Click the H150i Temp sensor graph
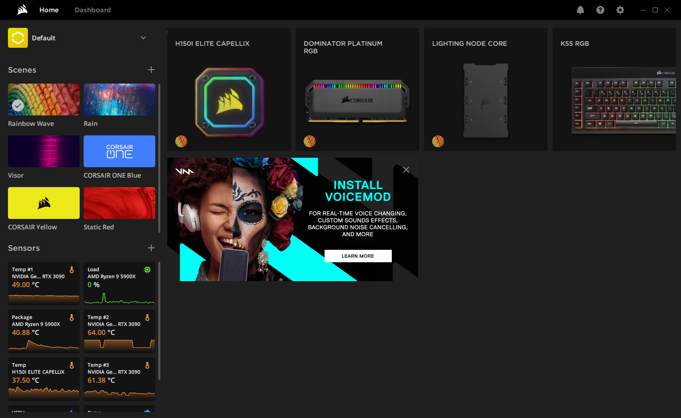Image resolution: width=681 pixels, height=418 pixels. click(x=44, y=394)
